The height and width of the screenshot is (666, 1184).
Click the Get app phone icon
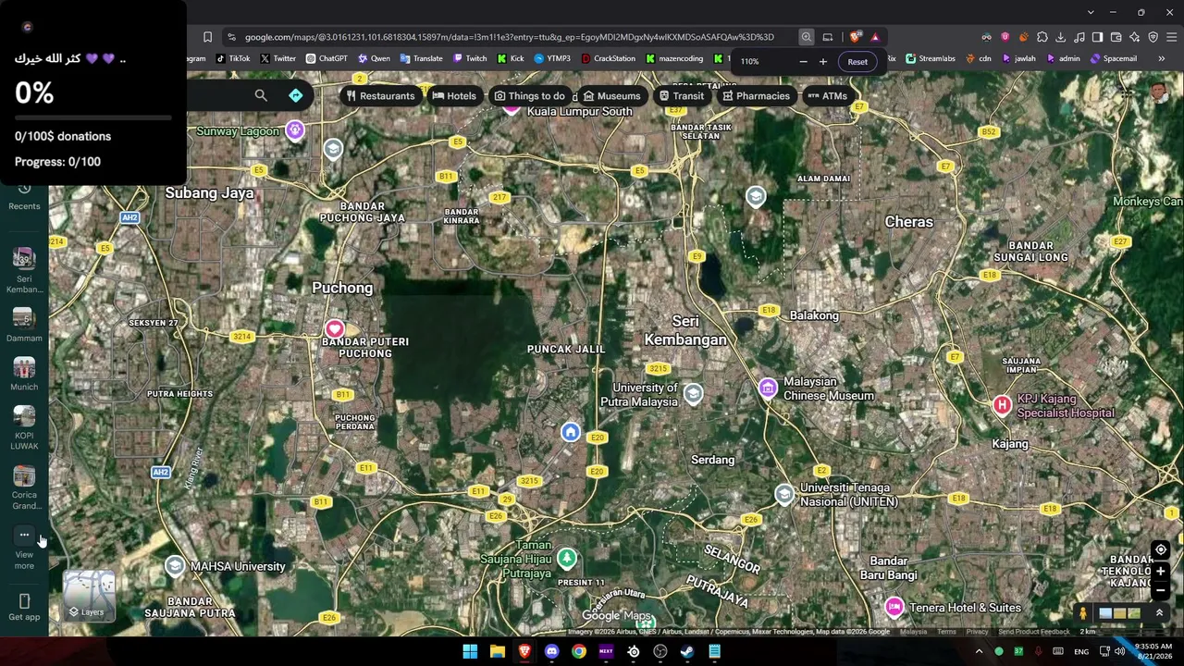(x=24, y=601)
